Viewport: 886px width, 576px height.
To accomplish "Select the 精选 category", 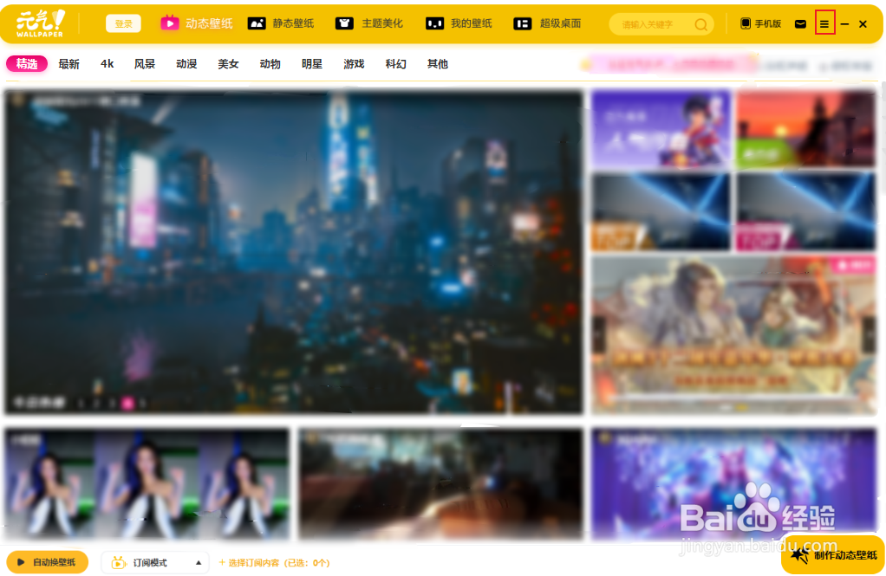I will 27,64.
